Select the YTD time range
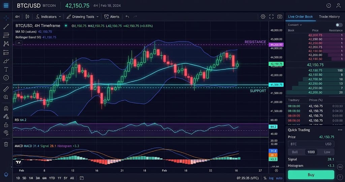Image resolution: width=345 pixels, height=182 pixels. (52, 178)
